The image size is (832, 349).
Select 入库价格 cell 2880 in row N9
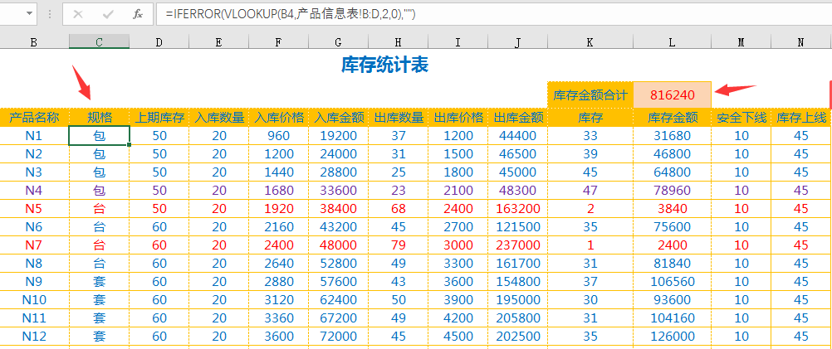(278, 281)
